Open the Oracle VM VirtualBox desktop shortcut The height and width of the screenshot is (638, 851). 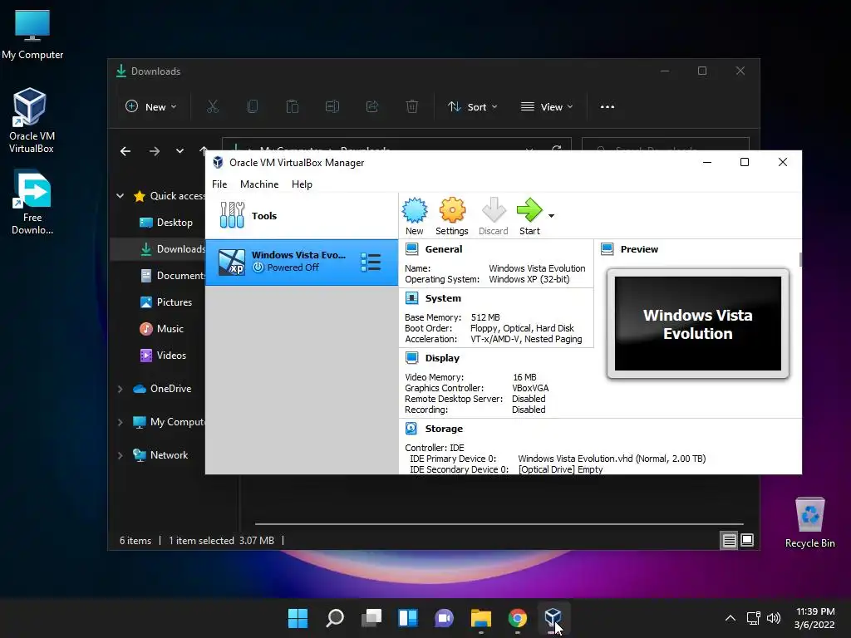click(31, 120)
